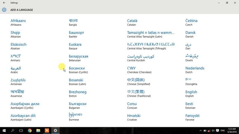239x134 pixels.
Task: Select Čeština (Czech)
Action: [x=191, y=22]
